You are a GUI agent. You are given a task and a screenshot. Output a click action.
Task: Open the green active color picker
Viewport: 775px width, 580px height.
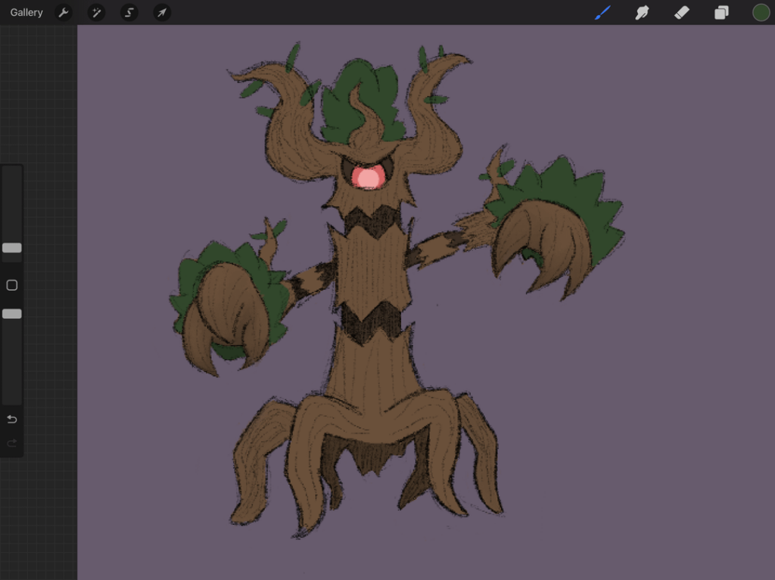point(761,12)
